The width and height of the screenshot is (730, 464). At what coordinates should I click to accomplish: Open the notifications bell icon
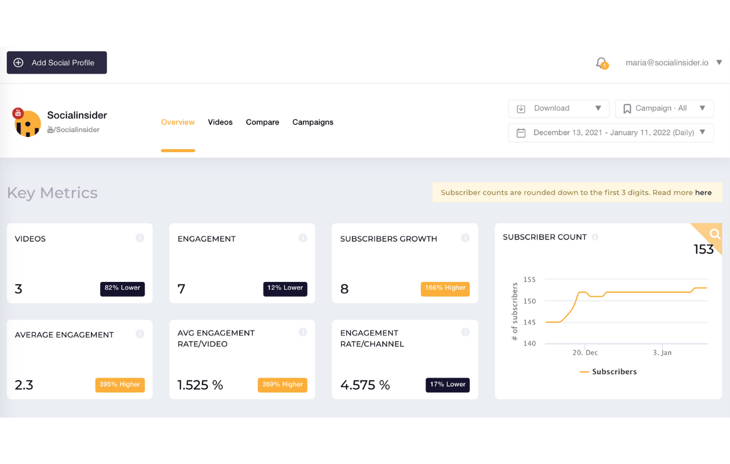[601, 63]
